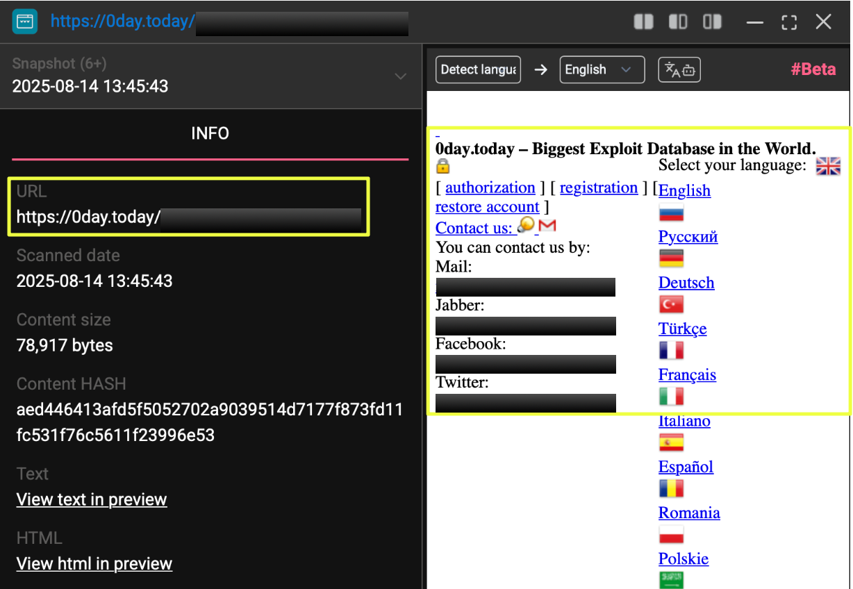Screen dimensions: 853x589
Task: Expand the Snapshot (6+) date selector
Action: click(x=400, y=76)
